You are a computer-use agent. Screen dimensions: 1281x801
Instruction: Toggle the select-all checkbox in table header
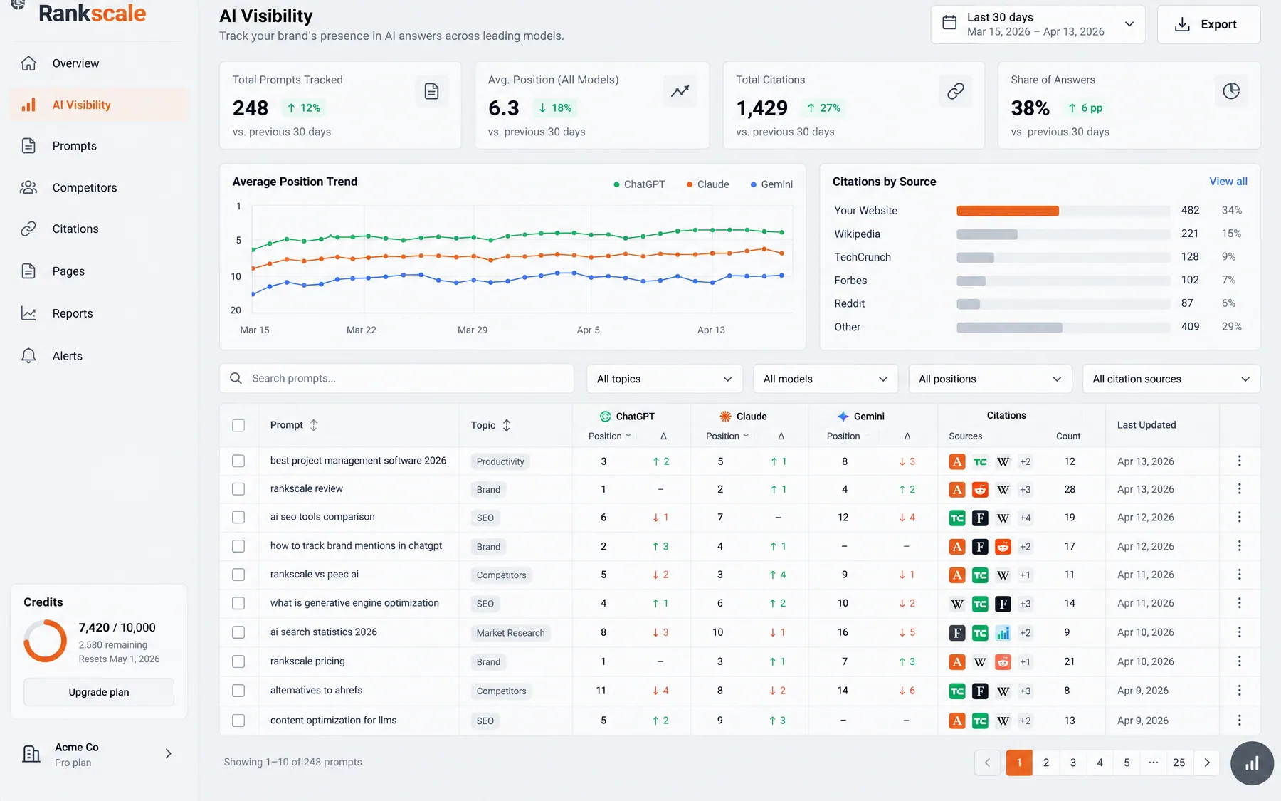pyautogui.click(x=238, y=425)
